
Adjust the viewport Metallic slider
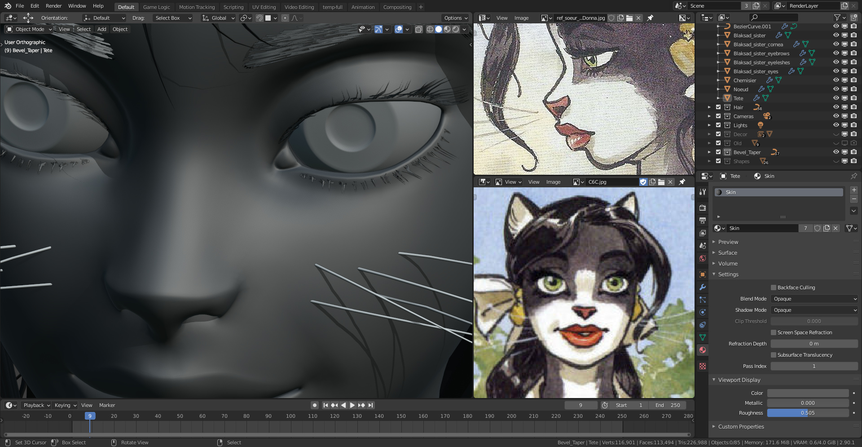[x=808, y=403]
